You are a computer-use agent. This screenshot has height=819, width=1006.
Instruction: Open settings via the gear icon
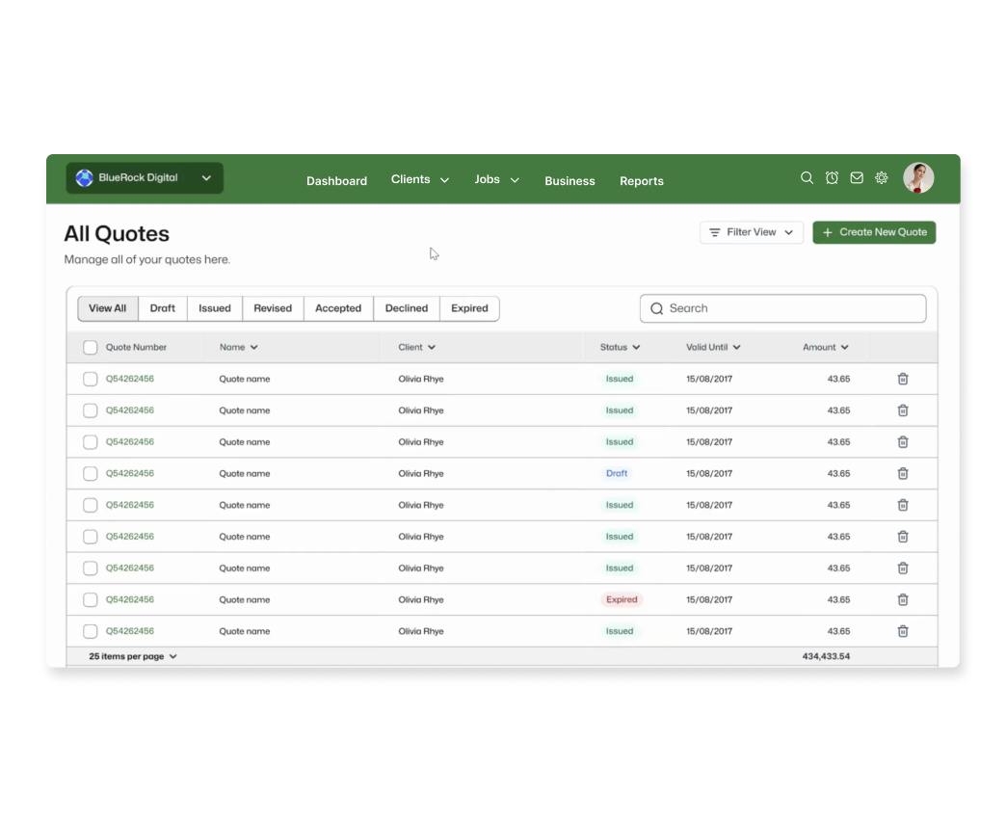point(881,178)
